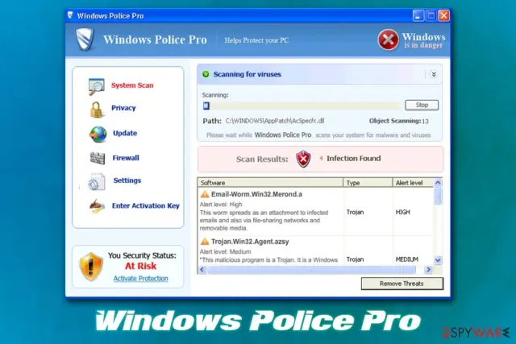Click the System Scan magnifier icon
516x344 pixels.
96,86
